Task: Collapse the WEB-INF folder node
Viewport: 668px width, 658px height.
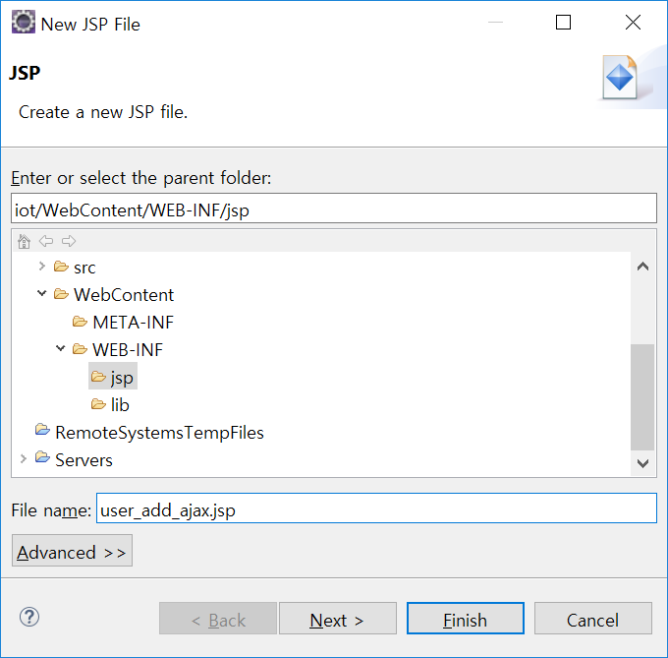Action: coord(61,348)
